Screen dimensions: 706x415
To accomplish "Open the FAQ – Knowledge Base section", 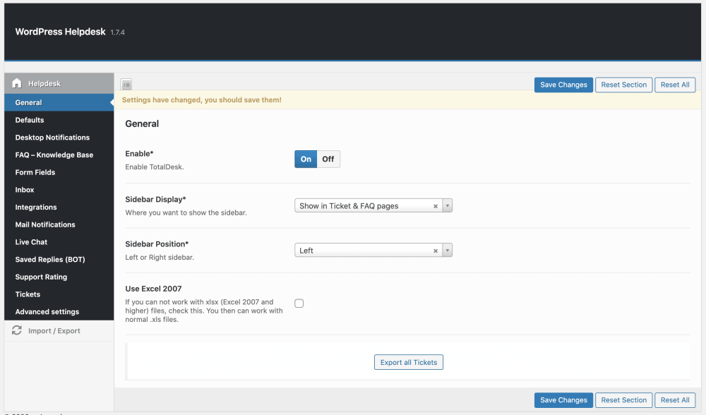I will tap(53, 155).
